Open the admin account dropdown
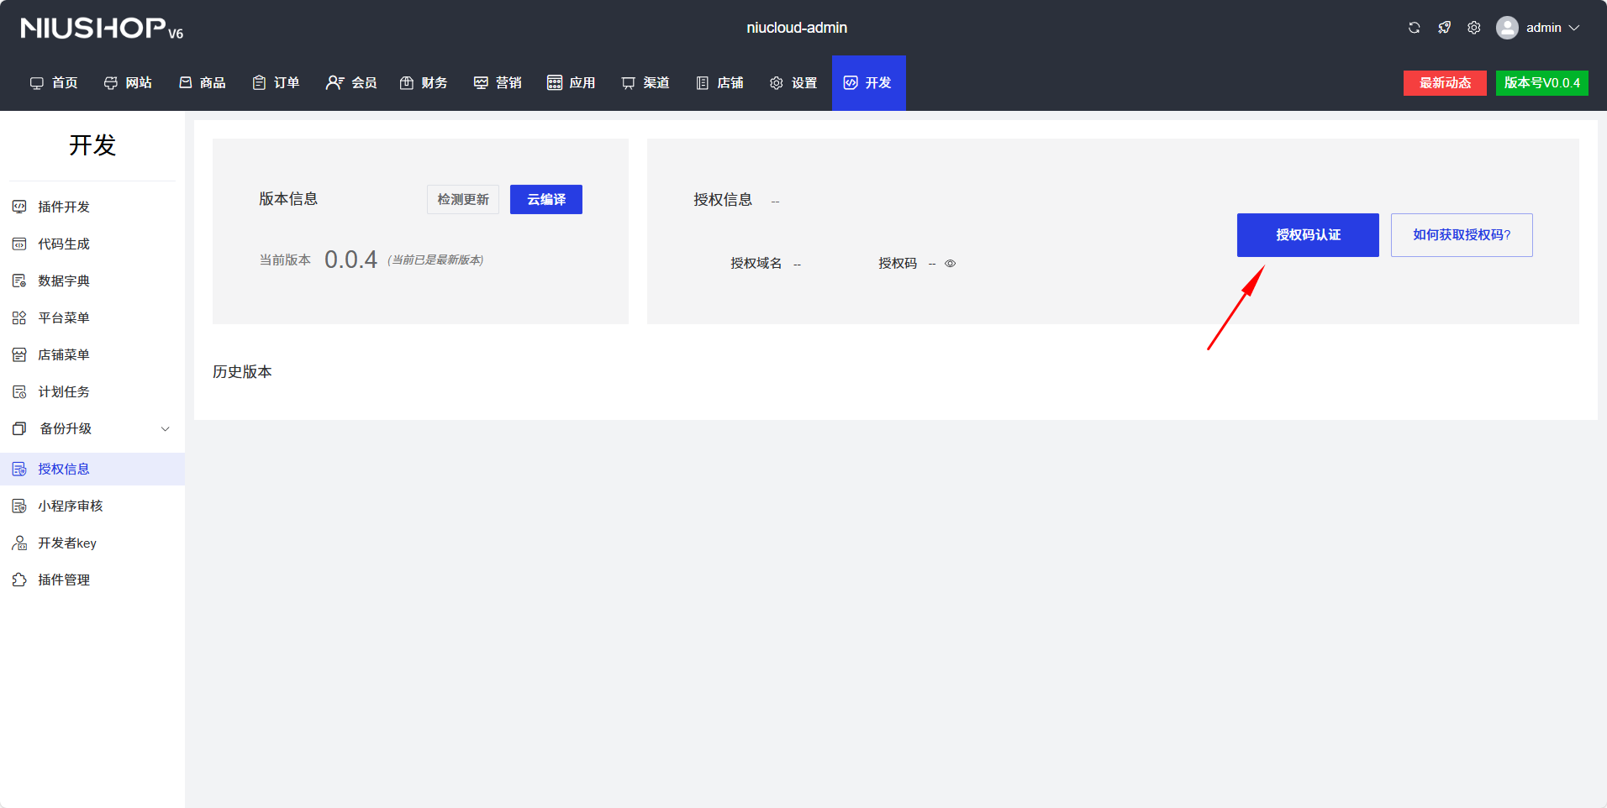 click(1552, 28)
